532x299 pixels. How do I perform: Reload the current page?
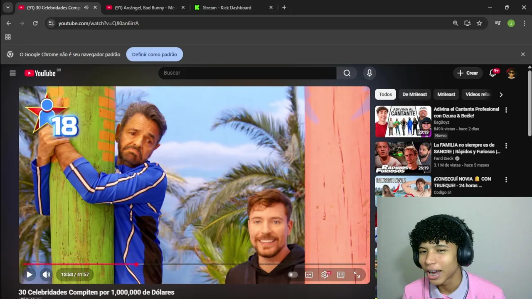[35, 23]
